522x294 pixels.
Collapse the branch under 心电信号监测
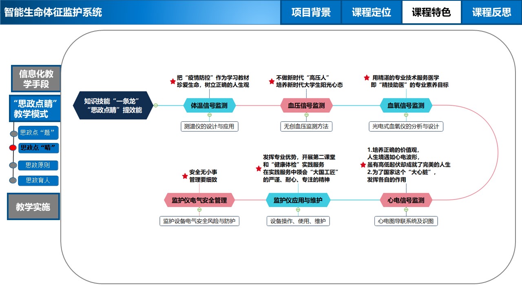point(406,209)
